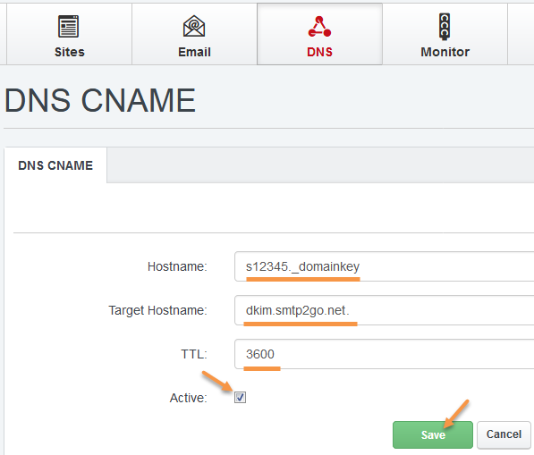Image resolution: width=534 pixels, height=455 pixels.
Task: Click the Sites webpage icon
Action: pos(69,26)
